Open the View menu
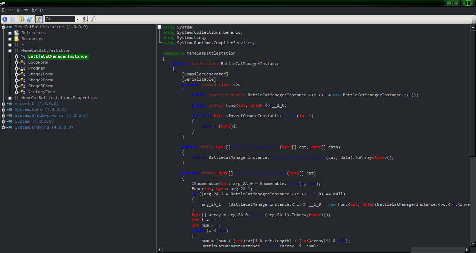476x253 pixels. point(22,10)
